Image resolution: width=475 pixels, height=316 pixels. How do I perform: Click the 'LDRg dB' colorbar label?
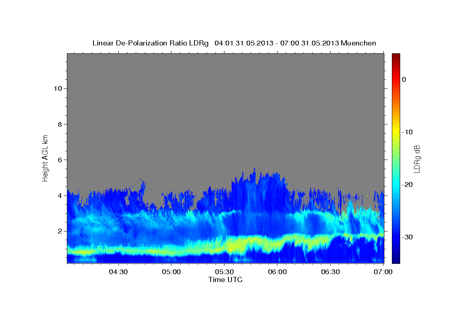pos(417,158)
